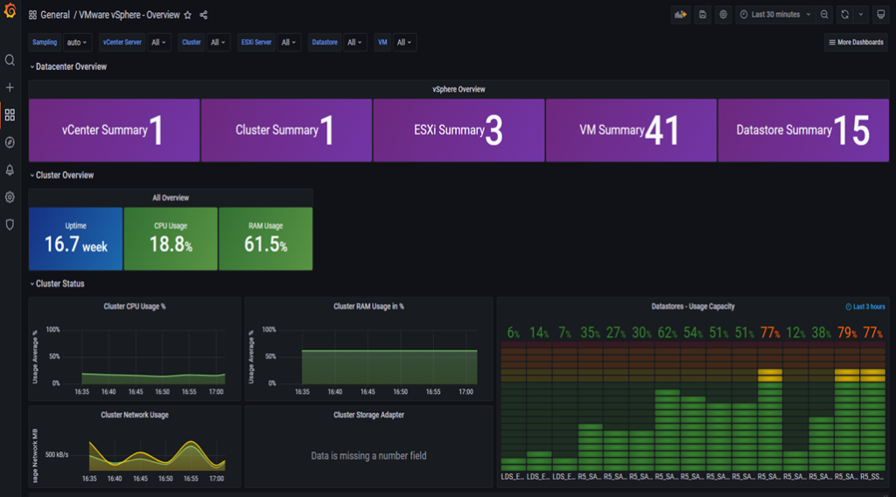Click the Sampling variable label

pyautogui.click(x=45, y=42)
